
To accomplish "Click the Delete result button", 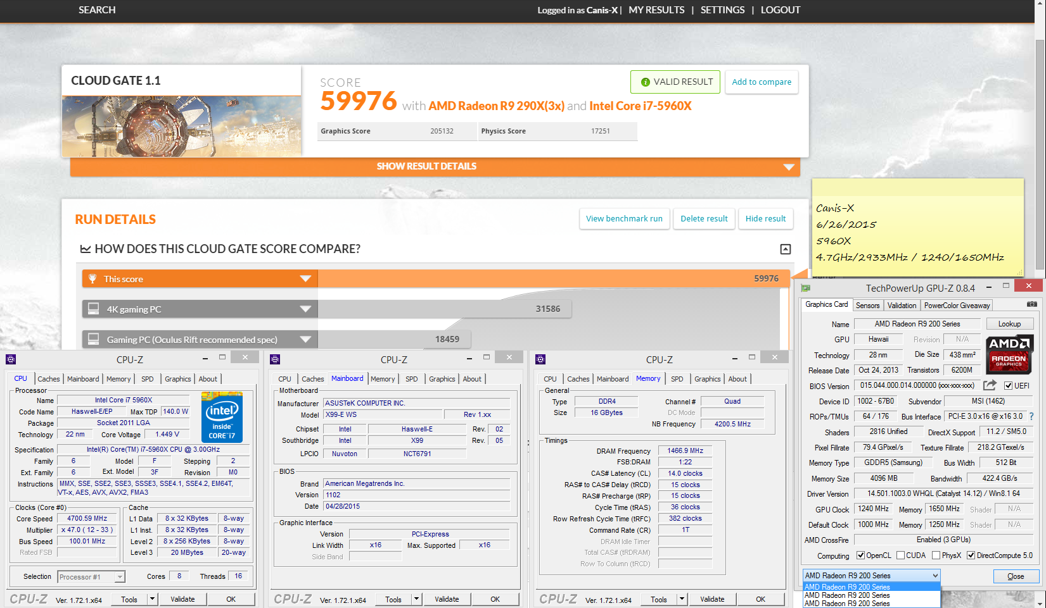I will click(704, 219).
